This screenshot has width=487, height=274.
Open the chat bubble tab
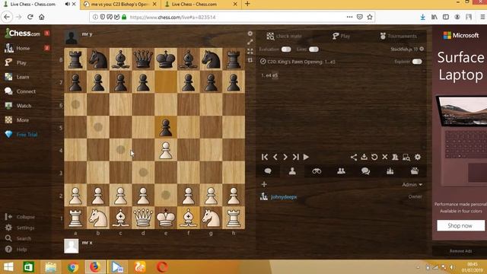(x=268, y=171)
